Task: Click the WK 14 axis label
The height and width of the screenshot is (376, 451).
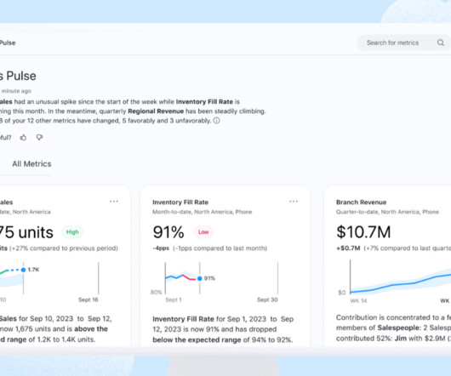Action: pos(358,300)
